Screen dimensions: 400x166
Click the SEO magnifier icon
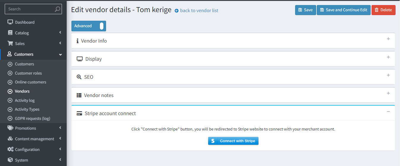[x=79, y=77]
